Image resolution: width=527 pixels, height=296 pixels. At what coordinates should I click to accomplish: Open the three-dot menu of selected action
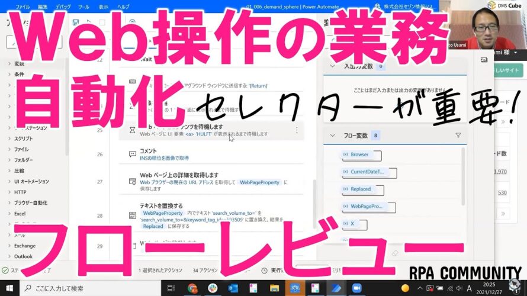tap(297, 130)
